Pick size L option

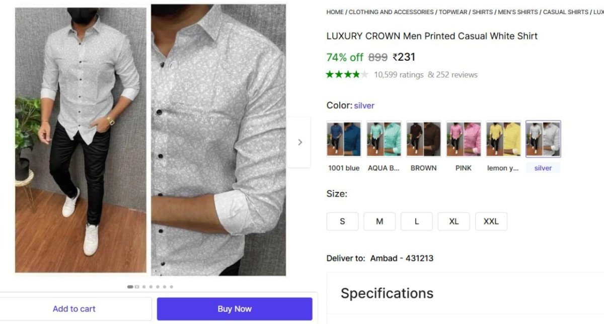tap(417, 222)
